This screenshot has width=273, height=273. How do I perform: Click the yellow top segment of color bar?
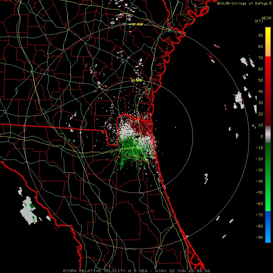pos(268,42)
